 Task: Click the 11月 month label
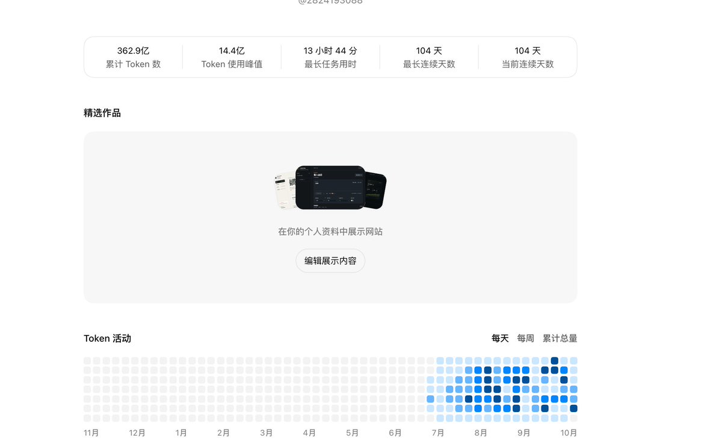91,433
